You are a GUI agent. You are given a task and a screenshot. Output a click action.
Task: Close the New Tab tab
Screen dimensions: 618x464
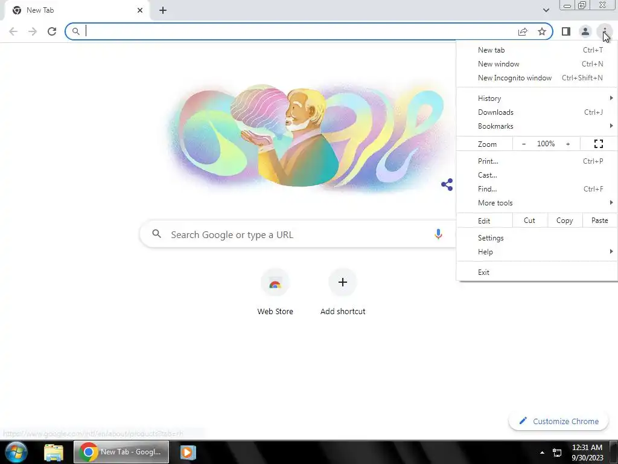140,10
